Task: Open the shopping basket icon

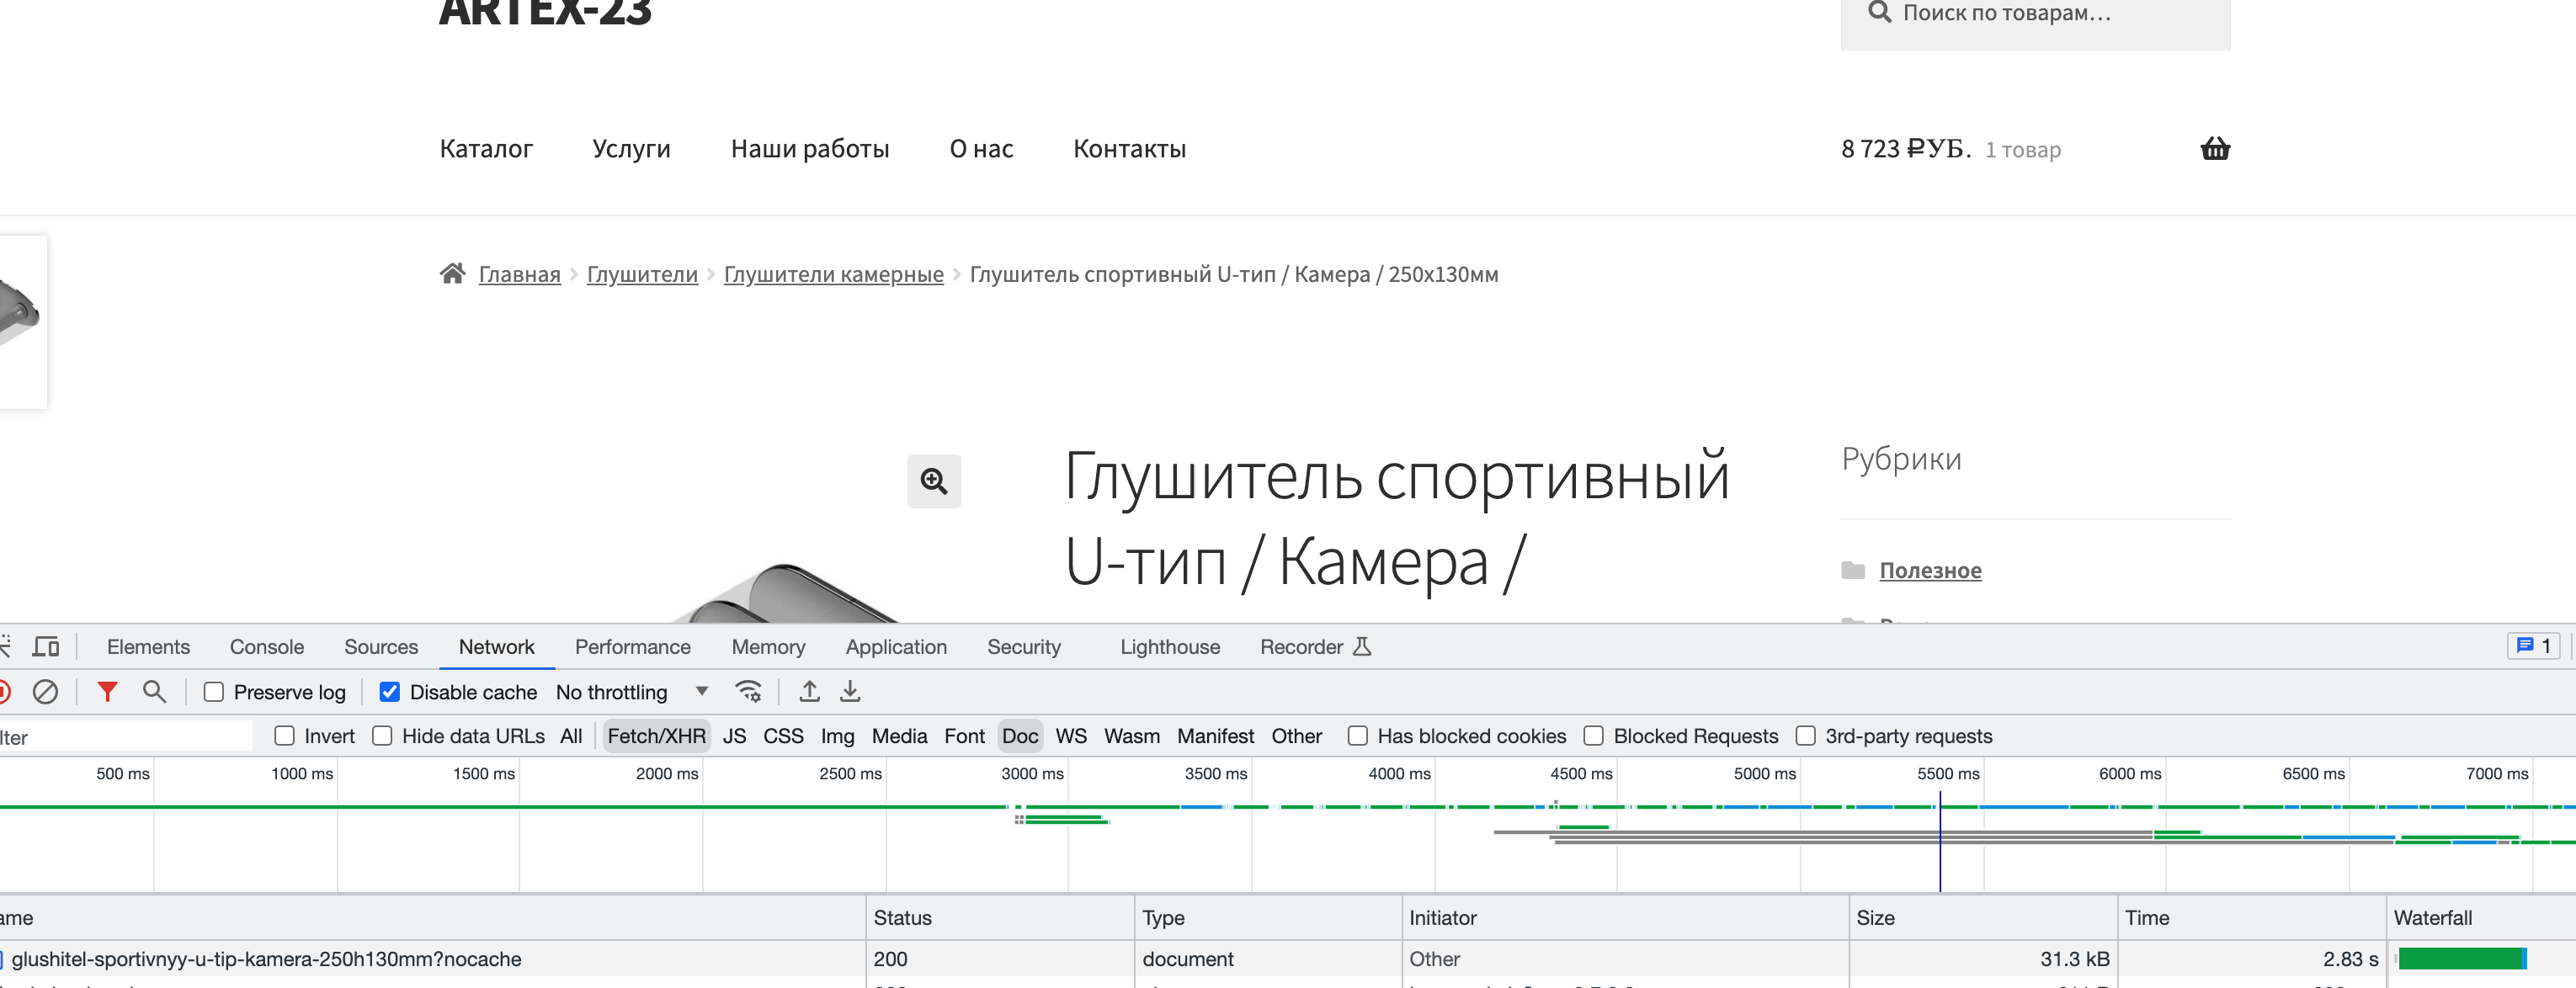Action: point(2214,149)
